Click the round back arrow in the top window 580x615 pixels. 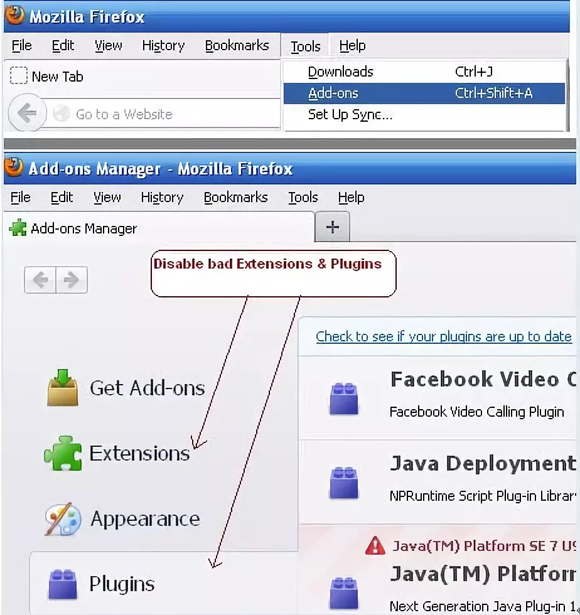point(27,113)
